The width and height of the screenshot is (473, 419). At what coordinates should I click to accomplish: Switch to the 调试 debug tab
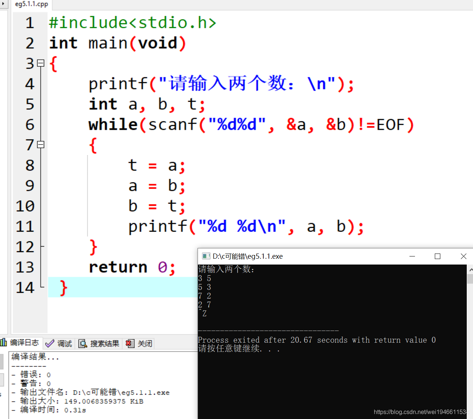[59, 344]
